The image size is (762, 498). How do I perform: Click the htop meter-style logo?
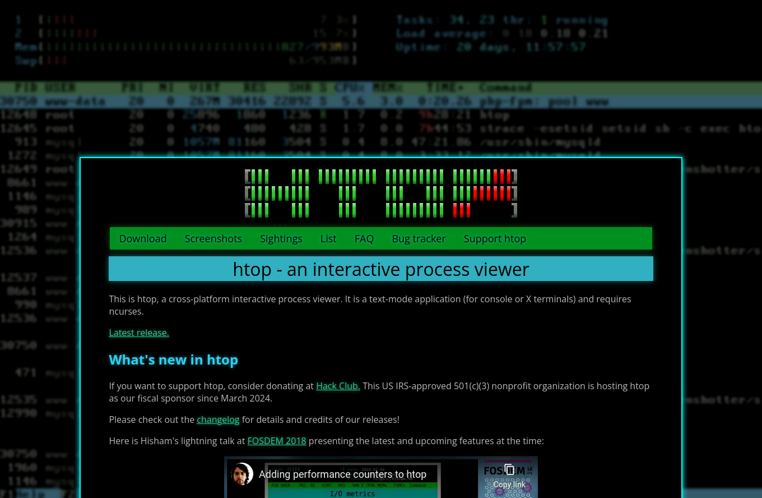(381, 193)
